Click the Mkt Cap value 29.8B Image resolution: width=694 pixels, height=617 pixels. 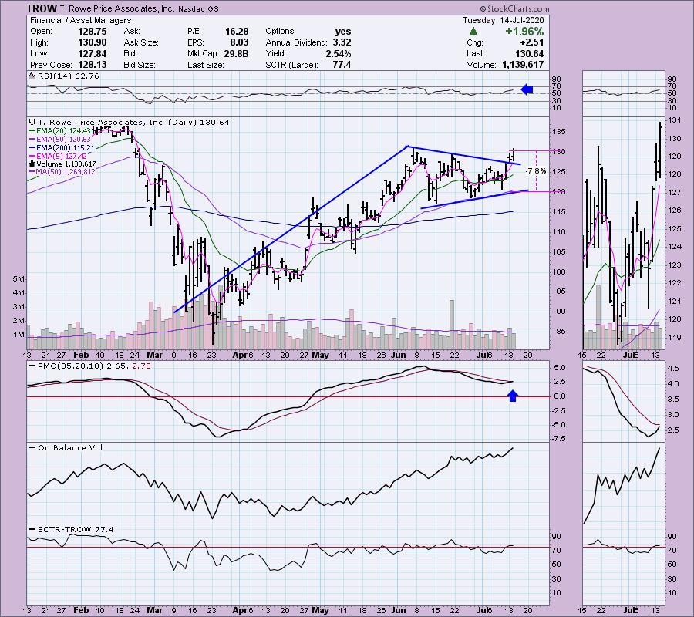click(237, 53)
